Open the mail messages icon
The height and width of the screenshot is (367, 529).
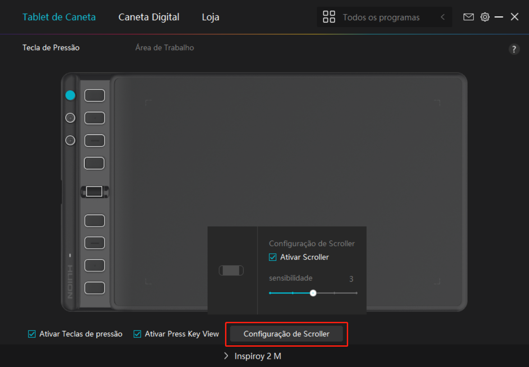(x=469, y=17)
